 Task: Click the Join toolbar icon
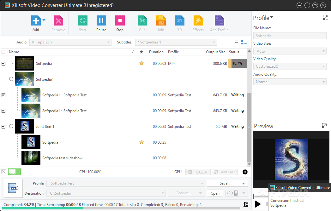(x=161, y=20)
